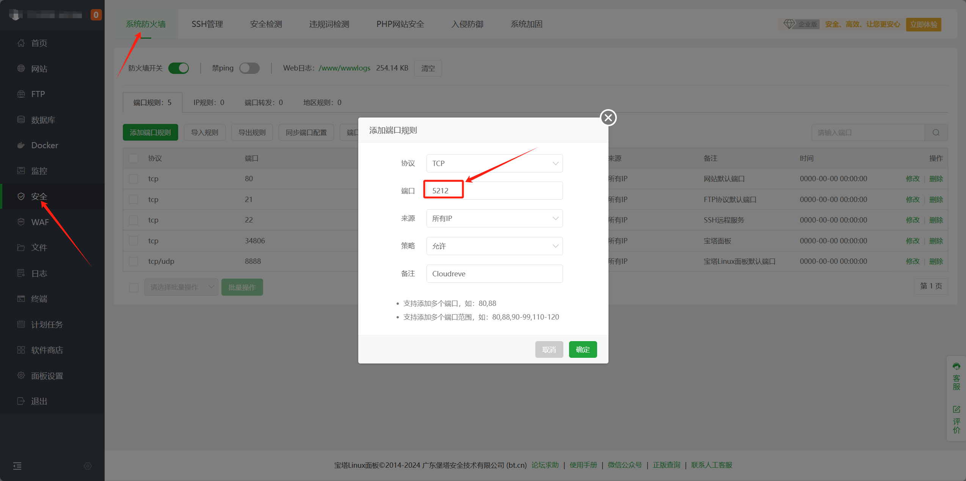Open the database icon in sidebar
This screenshot has height=481, width=966.
(x=21, y=120)
